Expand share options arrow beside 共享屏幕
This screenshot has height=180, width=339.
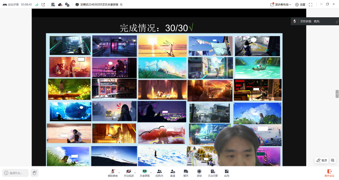coord(151,173)
